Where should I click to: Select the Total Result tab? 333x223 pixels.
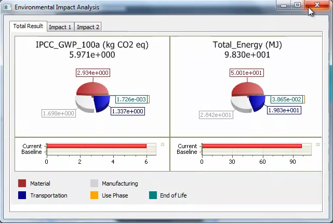click(x=28, y=26)
